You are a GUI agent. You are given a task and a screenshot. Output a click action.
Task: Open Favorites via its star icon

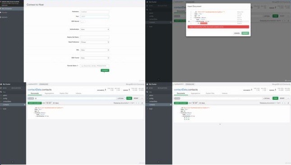[x=1, y=13]
